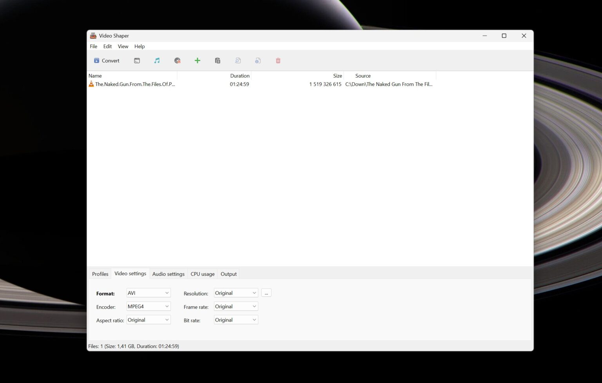This screenshot has height=383, width=602.
Task: Switch to the CPU usage tab
Action: [x=202, y=274]
